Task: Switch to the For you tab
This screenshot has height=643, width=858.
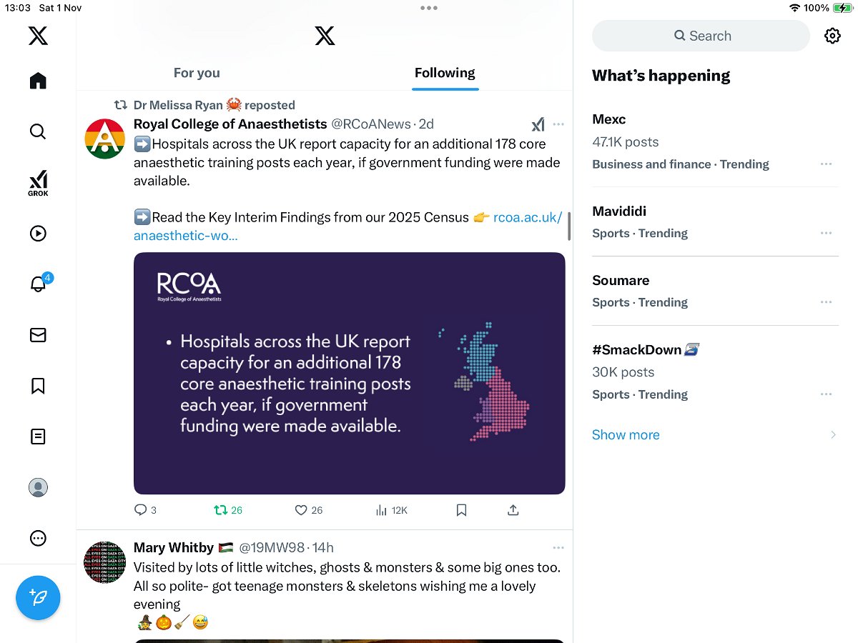Action: pos(197,73)
